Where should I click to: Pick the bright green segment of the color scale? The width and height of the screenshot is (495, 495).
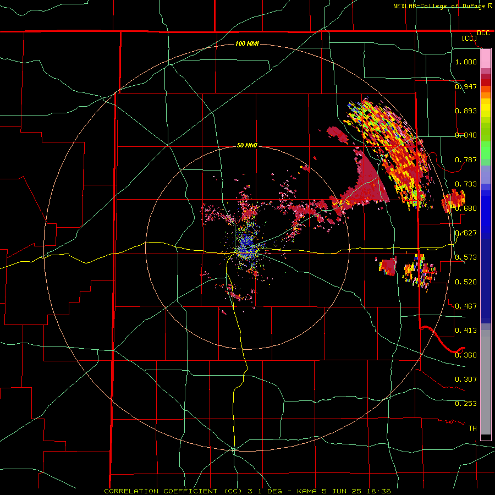point(486,150)
